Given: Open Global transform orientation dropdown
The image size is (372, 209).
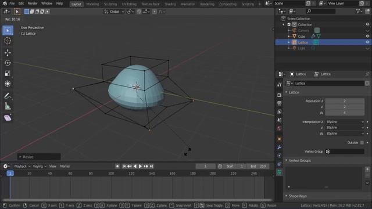Looking at the screenshot, I should 114,12.
